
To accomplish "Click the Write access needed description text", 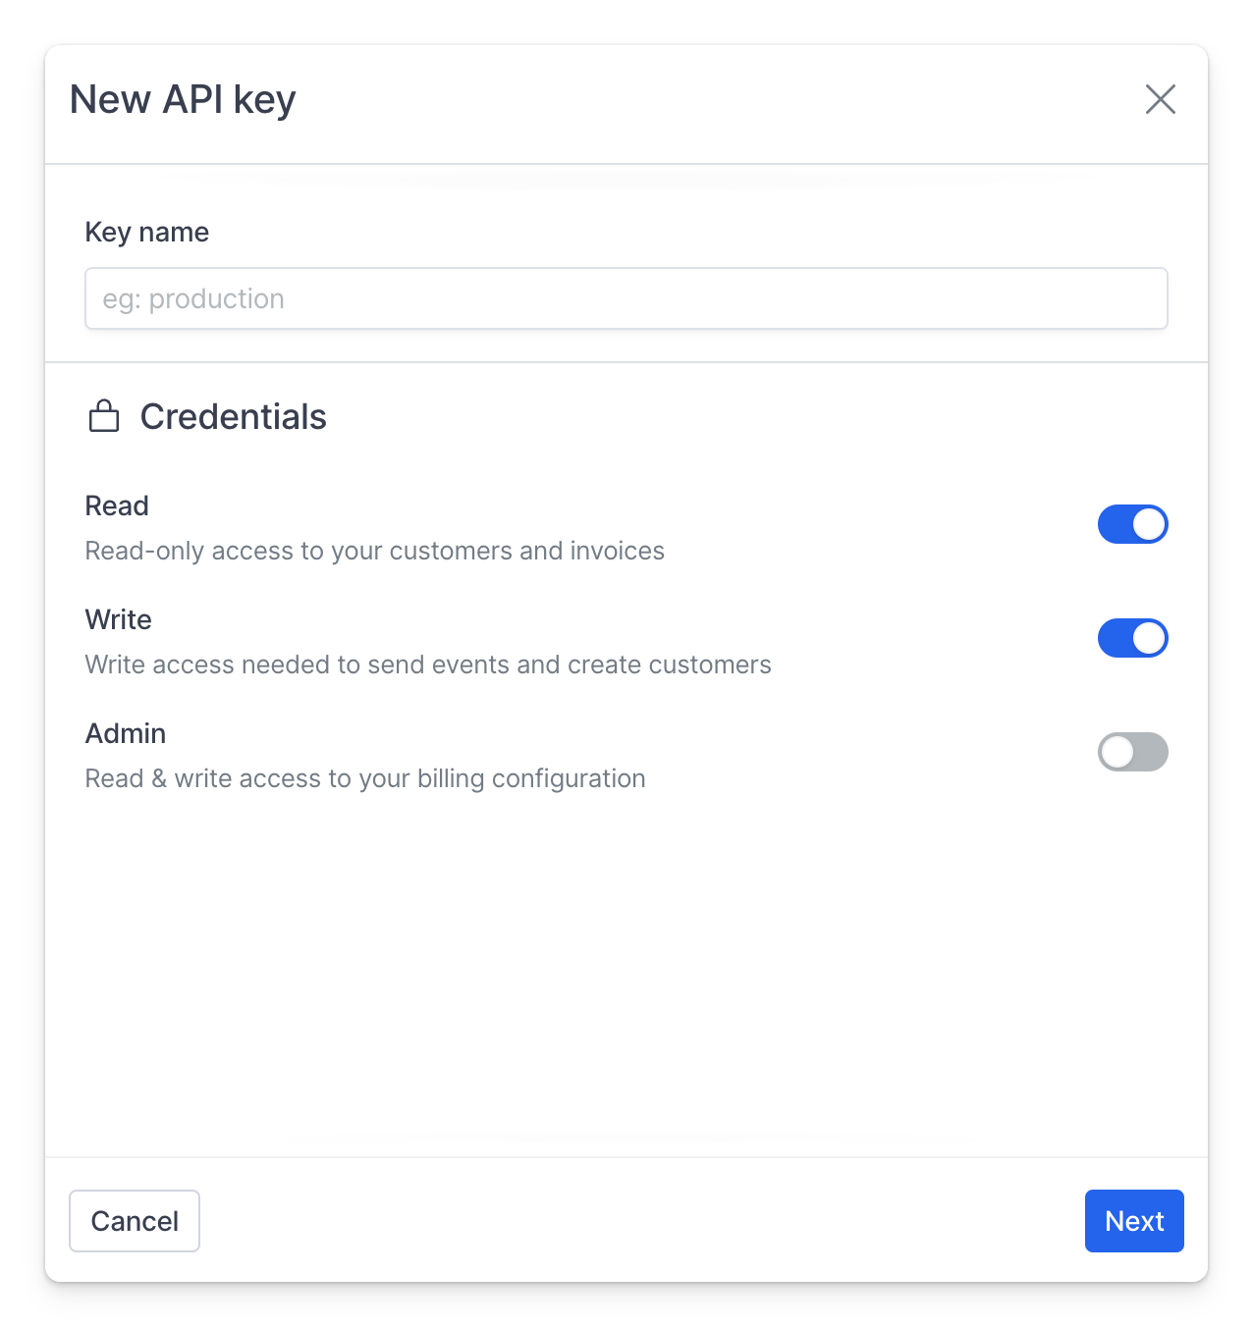I will click(x=428, y=664).
